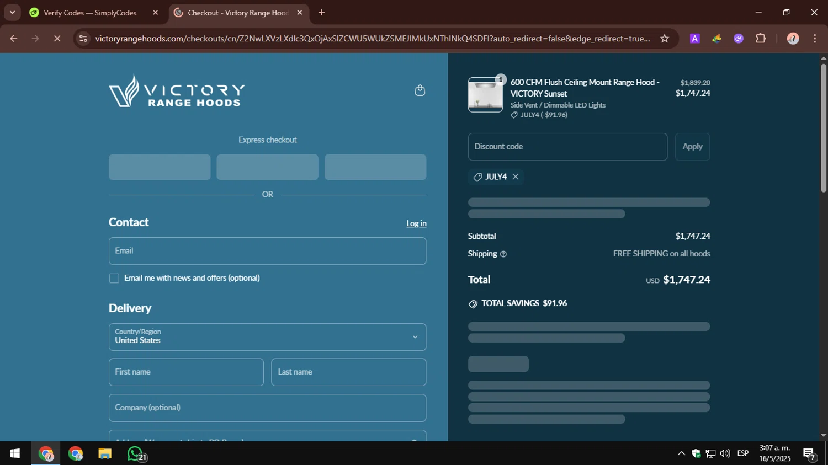Focus the Discount code input field

pos(567,147)
